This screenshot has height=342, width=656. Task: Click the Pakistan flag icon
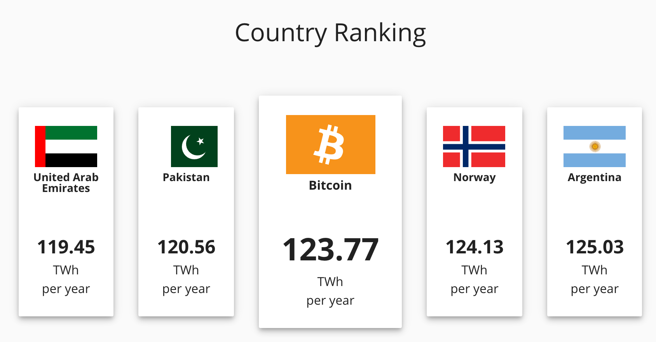[x=194, y=147]
